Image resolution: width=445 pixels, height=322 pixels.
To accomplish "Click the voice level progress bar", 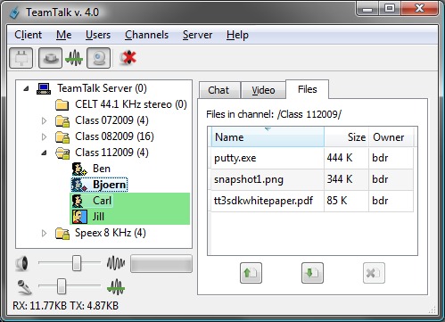I will pos(161,263).
